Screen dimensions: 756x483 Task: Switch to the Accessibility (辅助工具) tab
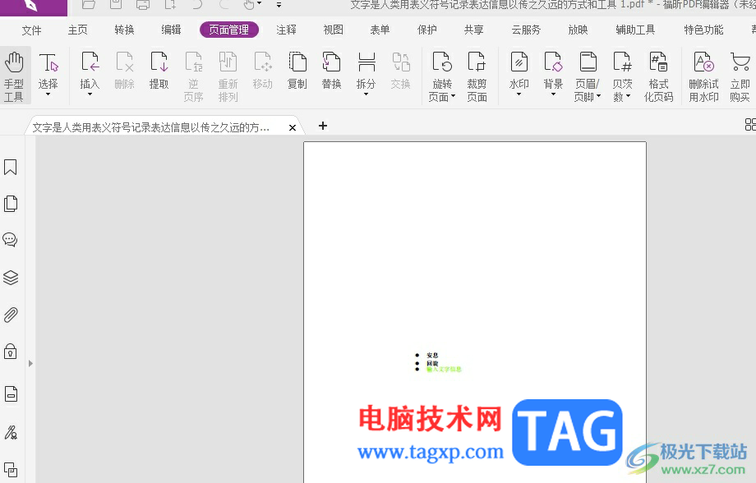[x=635, y=30]
